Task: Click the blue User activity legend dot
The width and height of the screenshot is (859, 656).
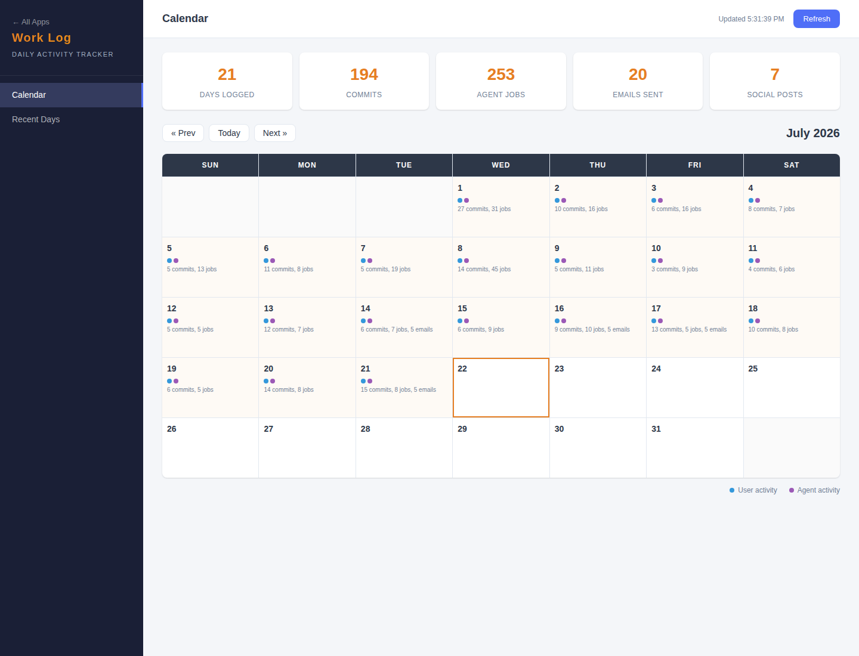Action: pos(732,490)
